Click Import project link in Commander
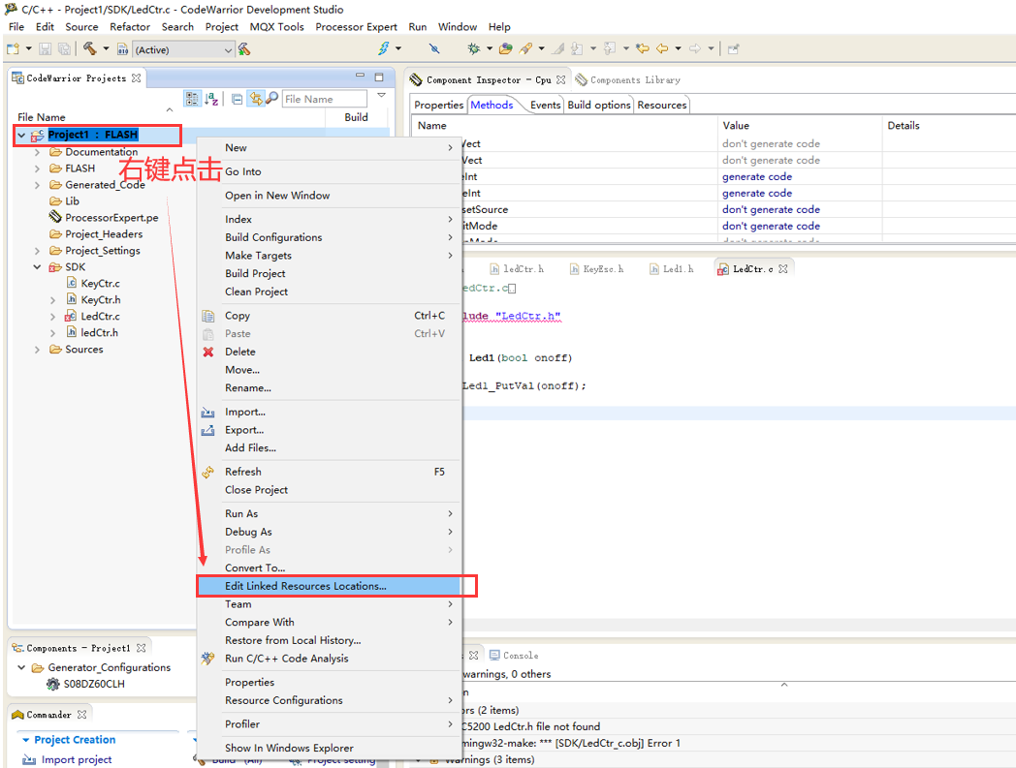This screenshot has height=768, width=1016. [77, 759]
